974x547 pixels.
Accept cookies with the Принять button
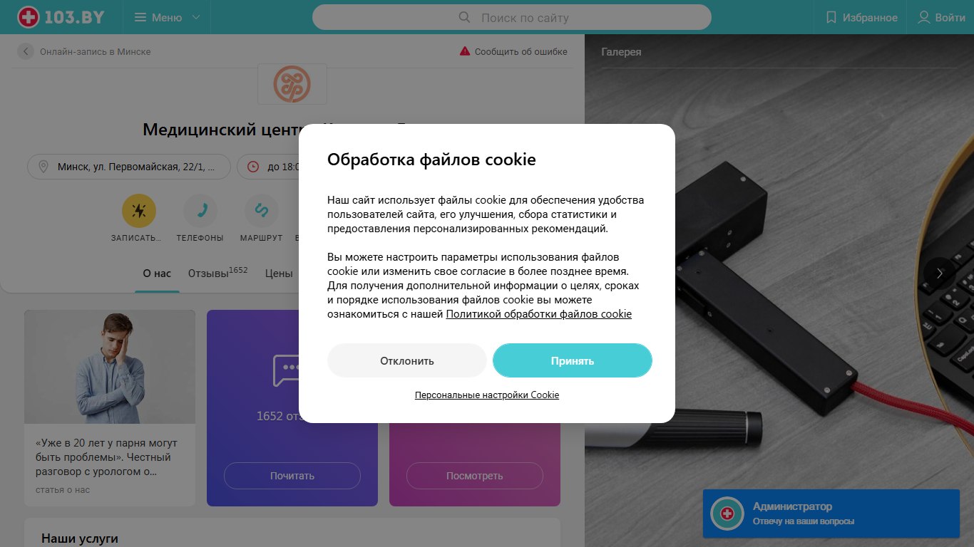point(573,360)
